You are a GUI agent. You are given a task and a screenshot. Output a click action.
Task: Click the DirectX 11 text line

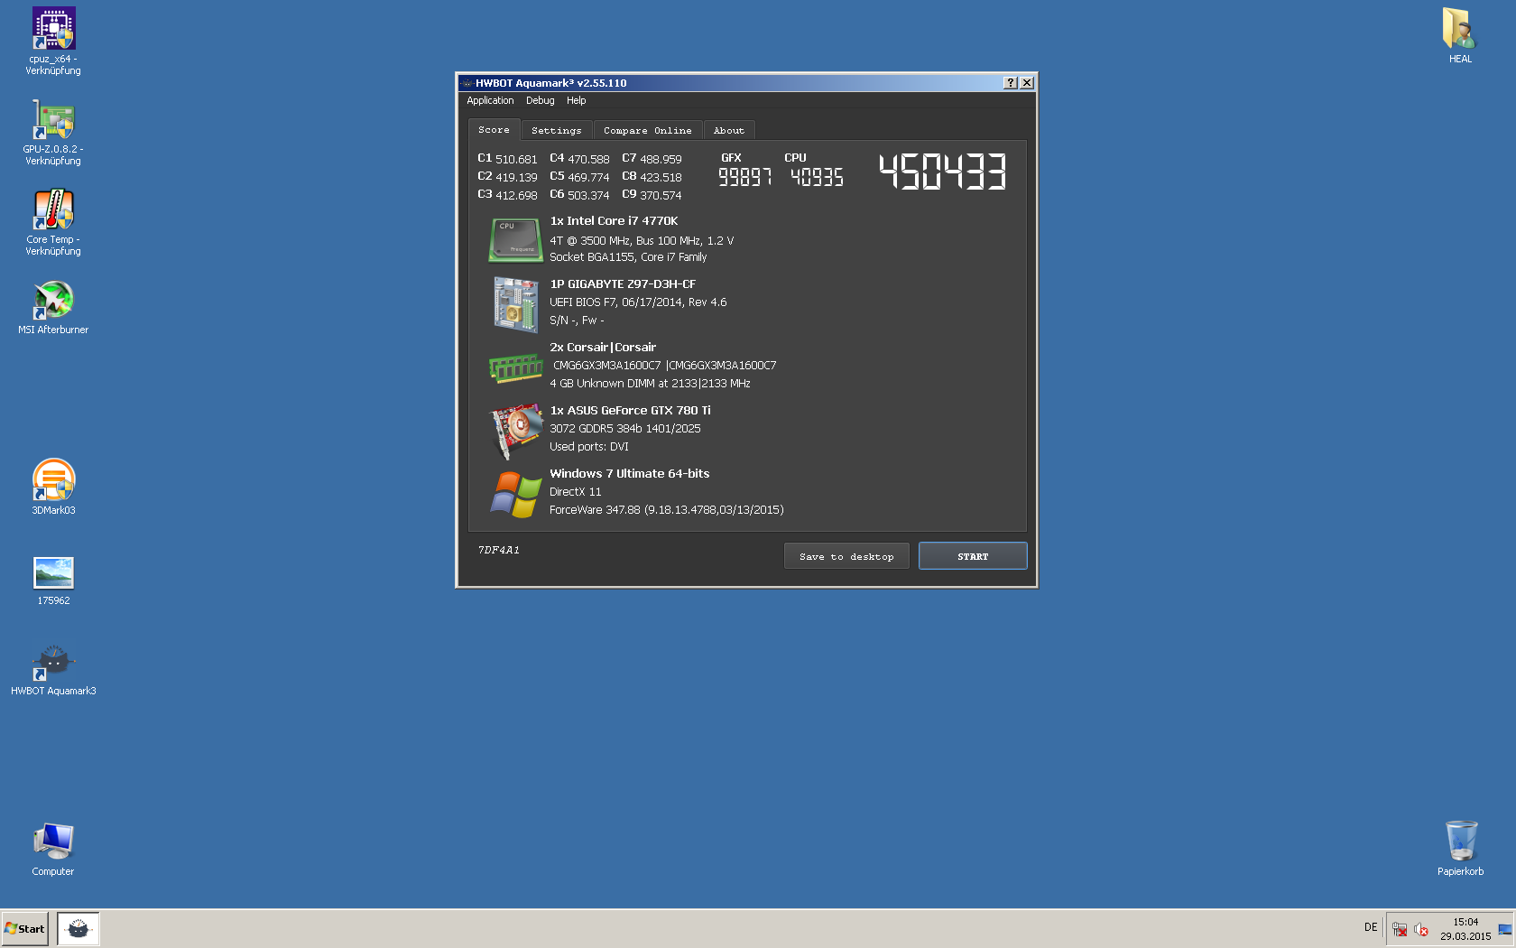point(576,492)
